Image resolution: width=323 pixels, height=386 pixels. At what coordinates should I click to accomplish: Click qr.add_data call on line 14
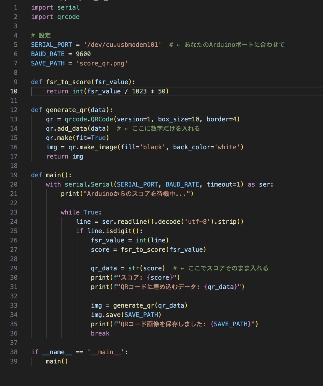pos(78,129)
